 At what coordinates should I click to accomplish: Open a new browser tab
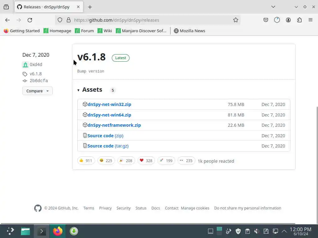click(90, 7)
